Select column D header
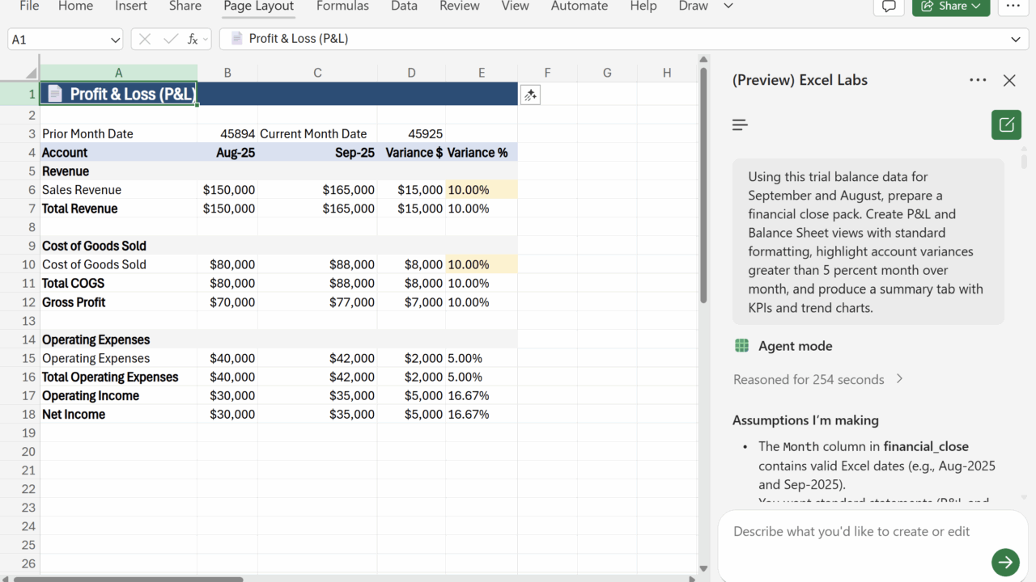The image size is (1036, 582). (411, 73)
